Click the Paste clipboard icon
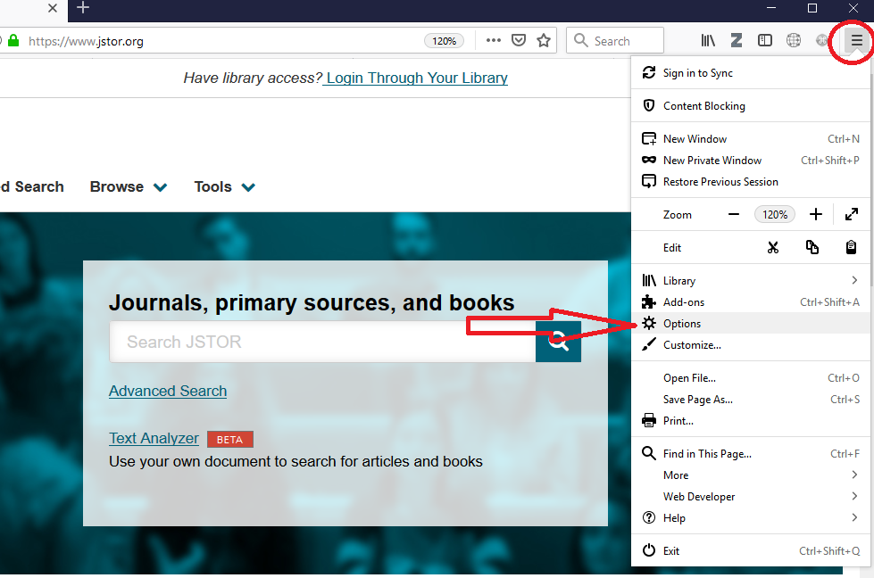 point(851,247)
